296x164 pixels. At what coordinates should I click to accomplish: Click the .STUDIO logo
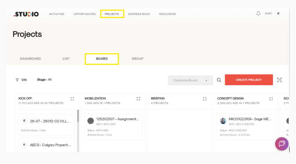point(26,14)
